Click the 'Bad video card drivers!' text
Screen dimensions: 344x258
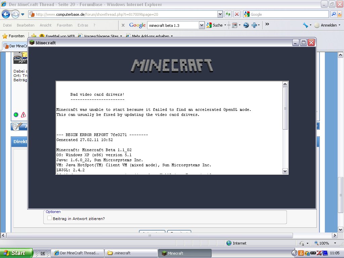pyautogui.click(x=97, y=94)
